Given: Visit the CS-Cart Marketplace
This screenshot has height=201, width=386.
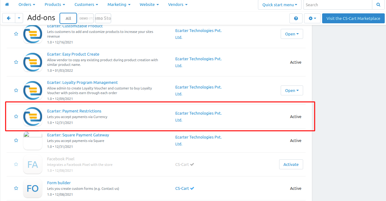Looking at the screenshot, I should click(x=353, y=18).
